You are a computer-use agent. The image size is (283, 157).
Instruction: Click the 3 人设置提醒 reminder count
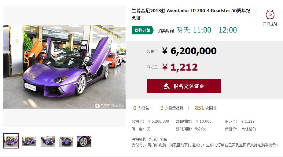(172, 108)
